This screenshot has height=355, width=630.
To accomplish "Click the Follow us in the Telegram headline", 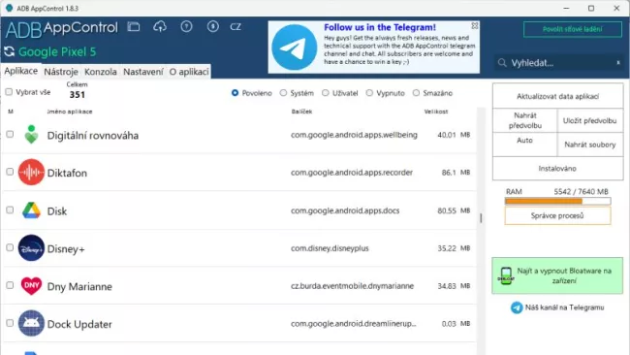I will click(380, 27).
